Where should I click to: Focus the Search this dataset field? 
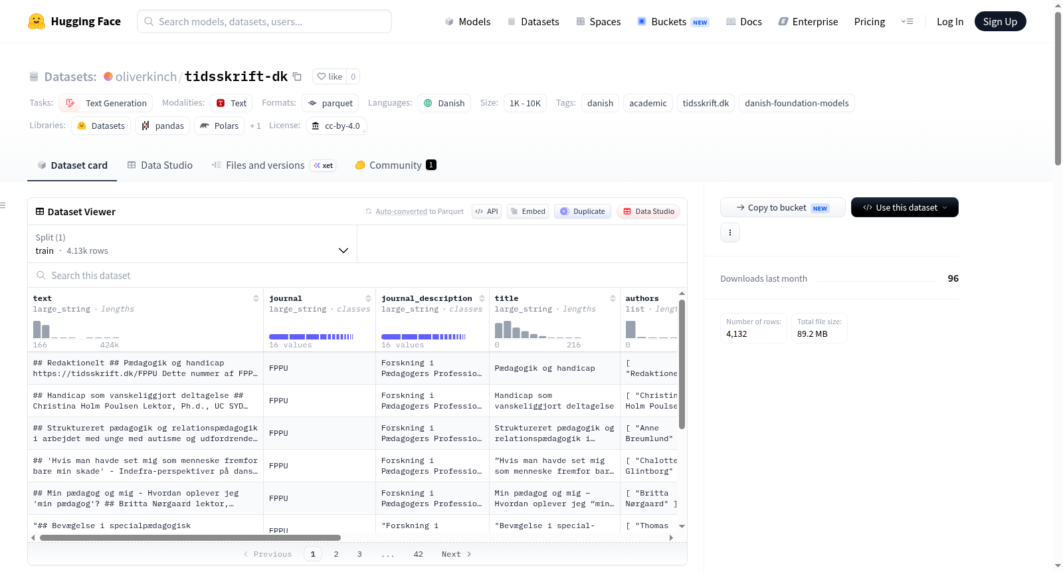pyautogui.click(x=357, y=275)
